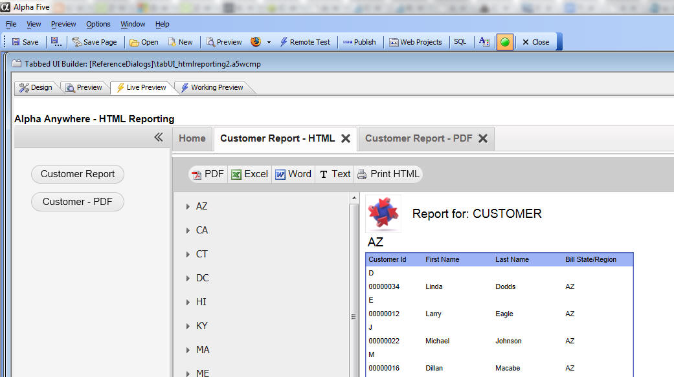Image resolution: width=674 pixels, height=377 pixels.
Task: Click the toolbar Preview button
Action: pyautogui.click(x=225, y=42)
